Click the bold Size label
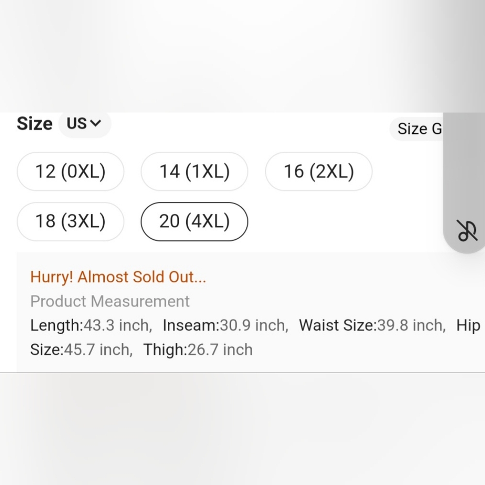 (34, 123)
